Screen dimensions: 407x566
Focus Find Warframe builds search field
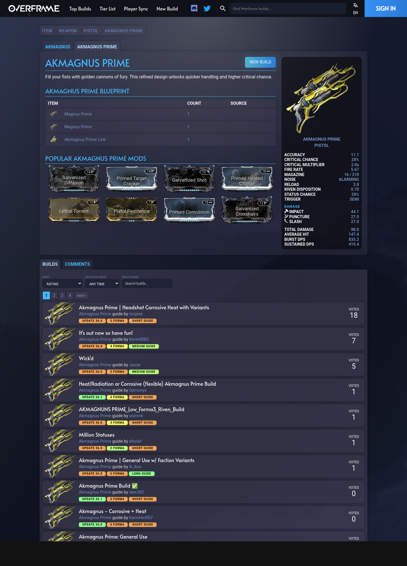pyautogui.click(x=288, y=8)
